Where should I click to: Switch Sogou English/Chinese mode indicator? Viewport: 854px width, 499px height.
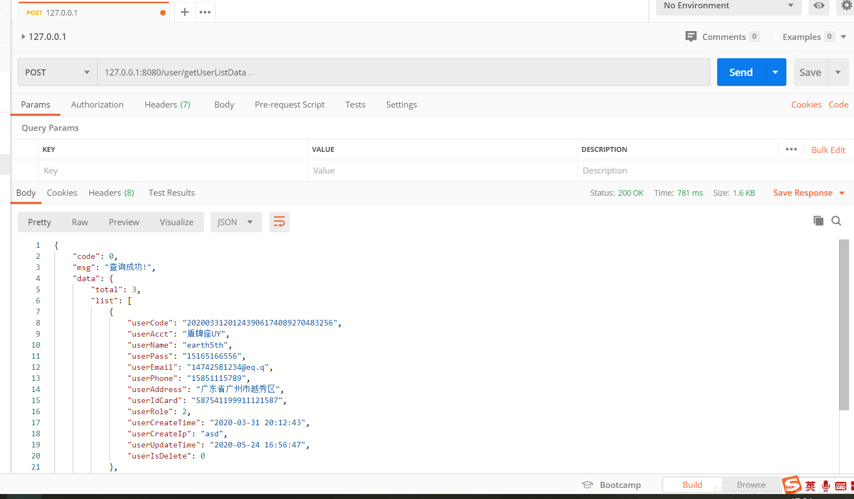point(811,486)
